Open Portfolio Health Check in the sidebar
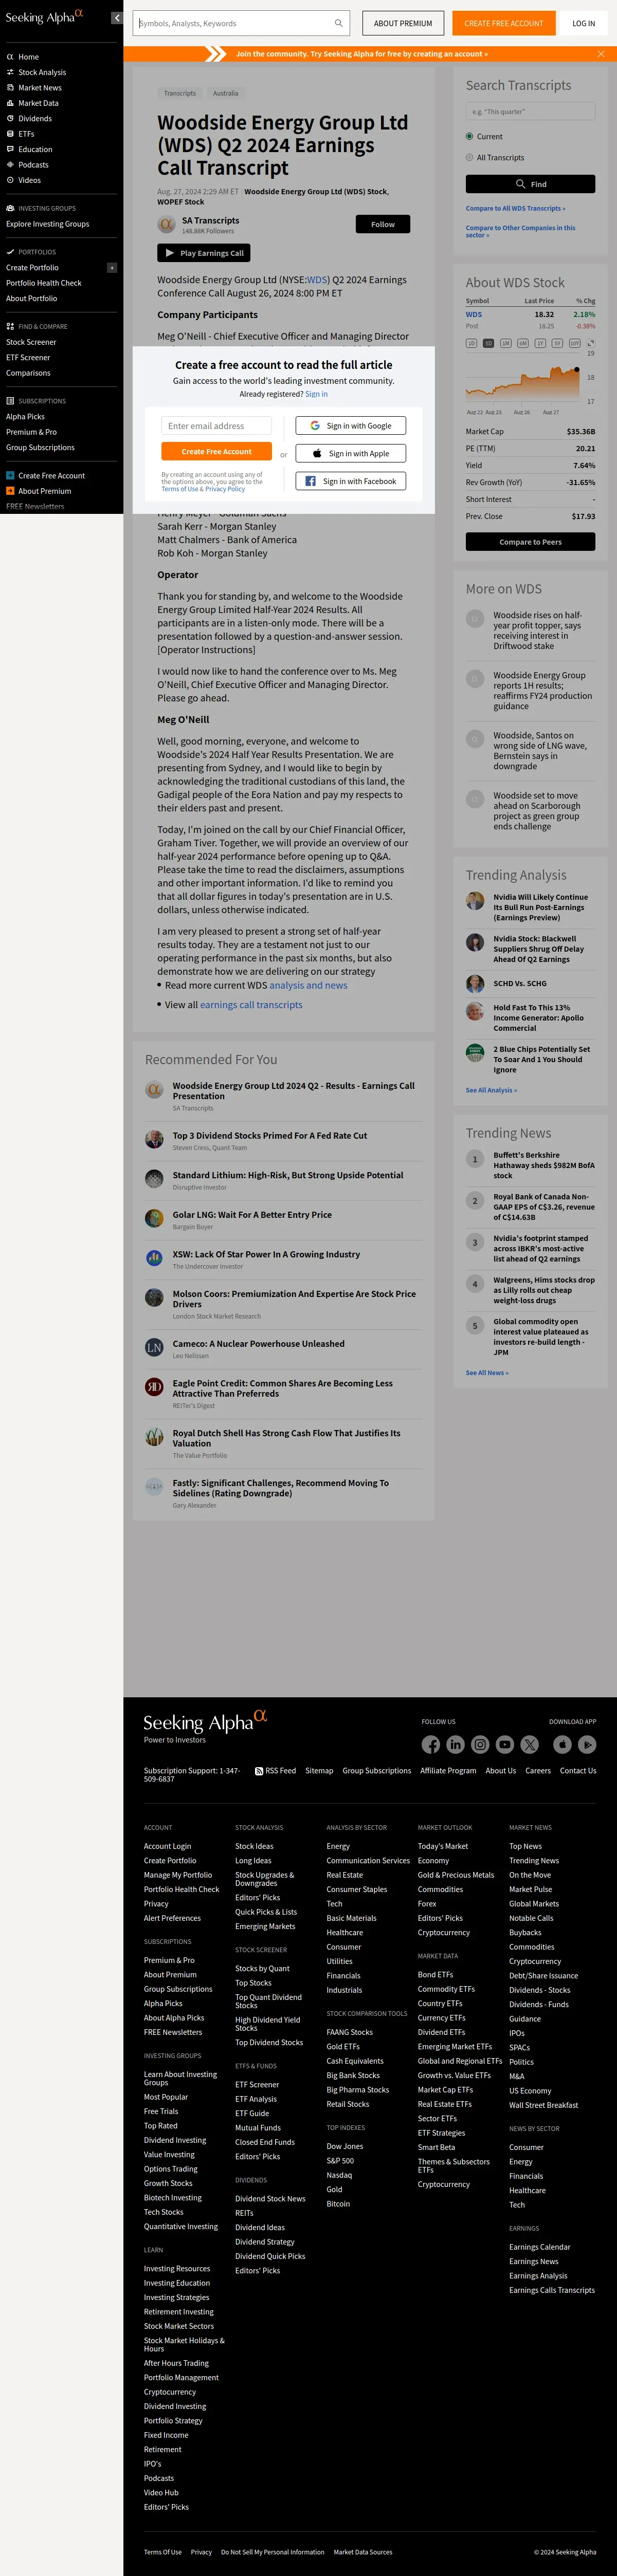This screenshot has height=2576, width=617. 44,283
